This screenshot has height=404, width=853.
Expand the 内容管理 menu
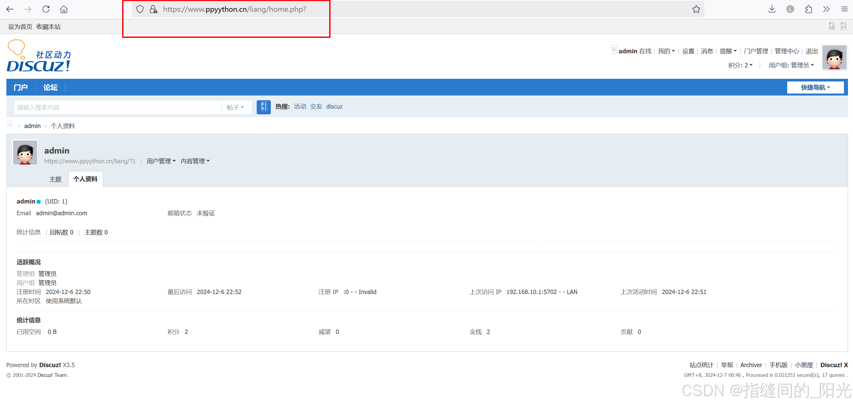click(x=195, y=161)
